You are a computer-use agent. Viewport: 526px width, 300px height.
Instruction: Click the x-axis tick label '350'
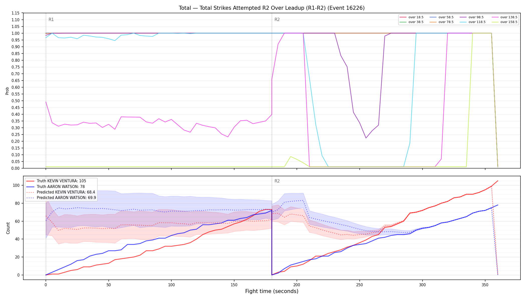(x=485, y=285)
